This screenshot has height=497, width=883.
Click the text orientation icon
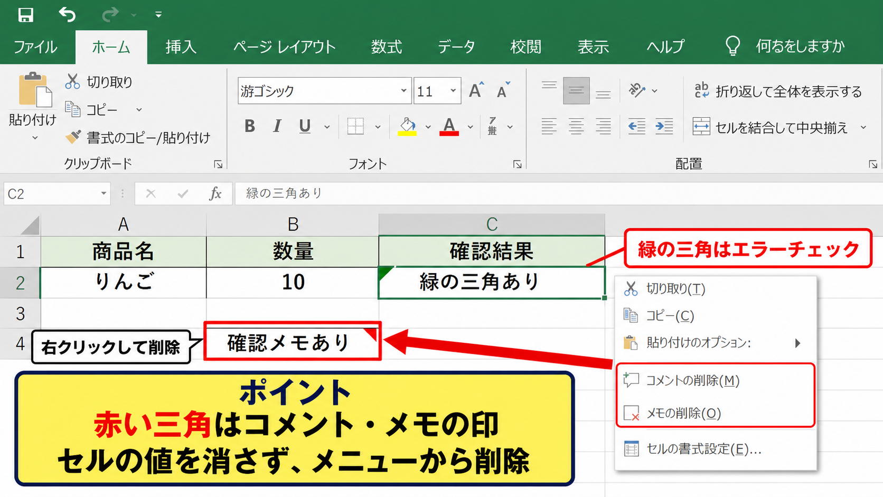(x=637, y=91)
